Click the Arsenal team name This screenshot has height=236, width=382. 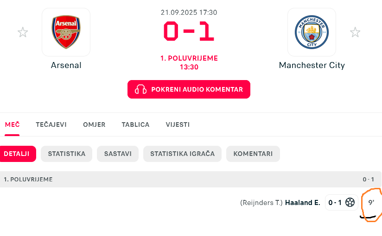(66, 65)
